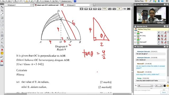Click the Poll button

(55, 1)
